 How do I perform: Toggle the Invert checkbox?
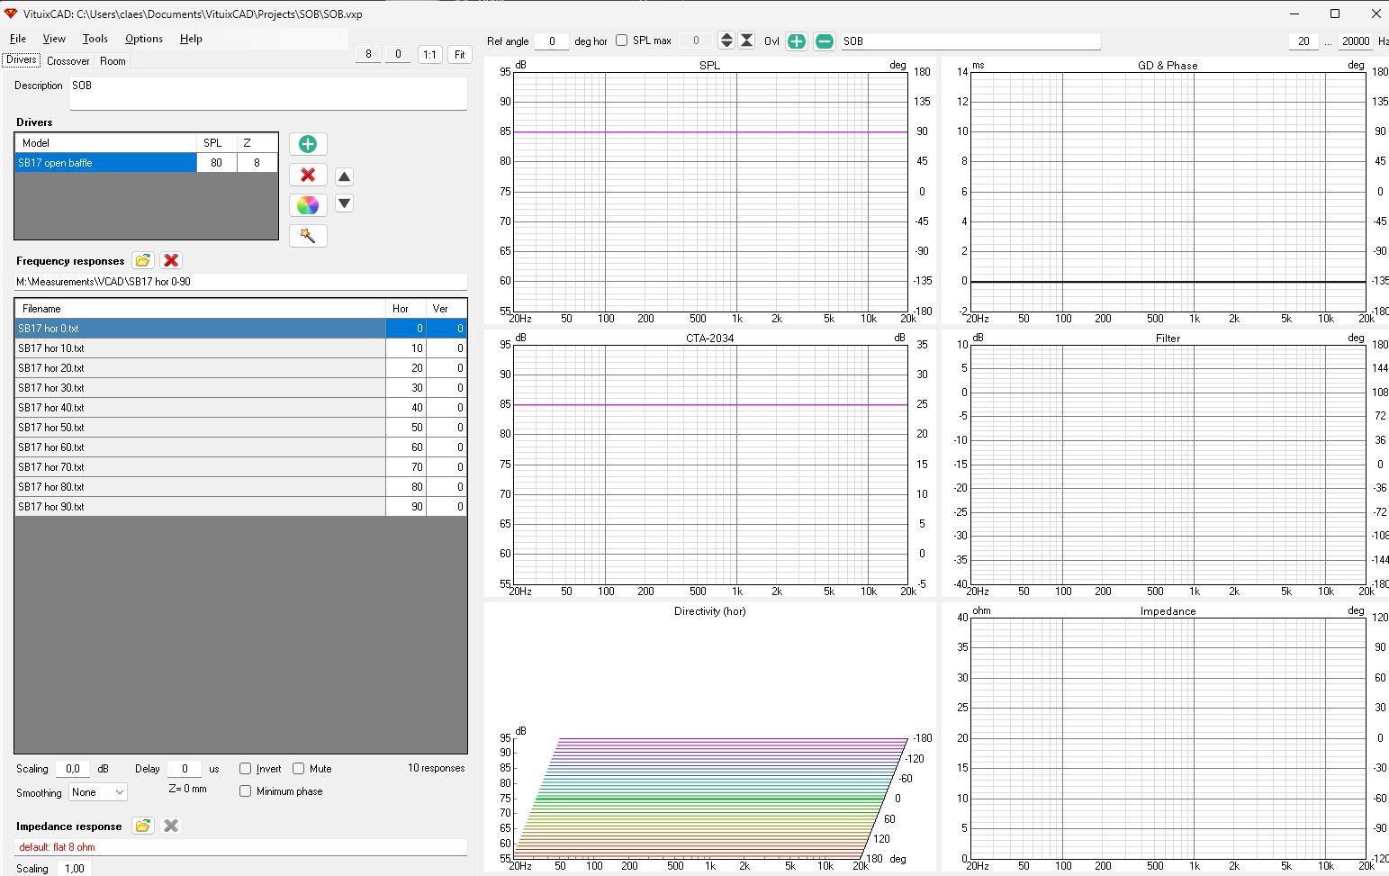coord(245,768)
